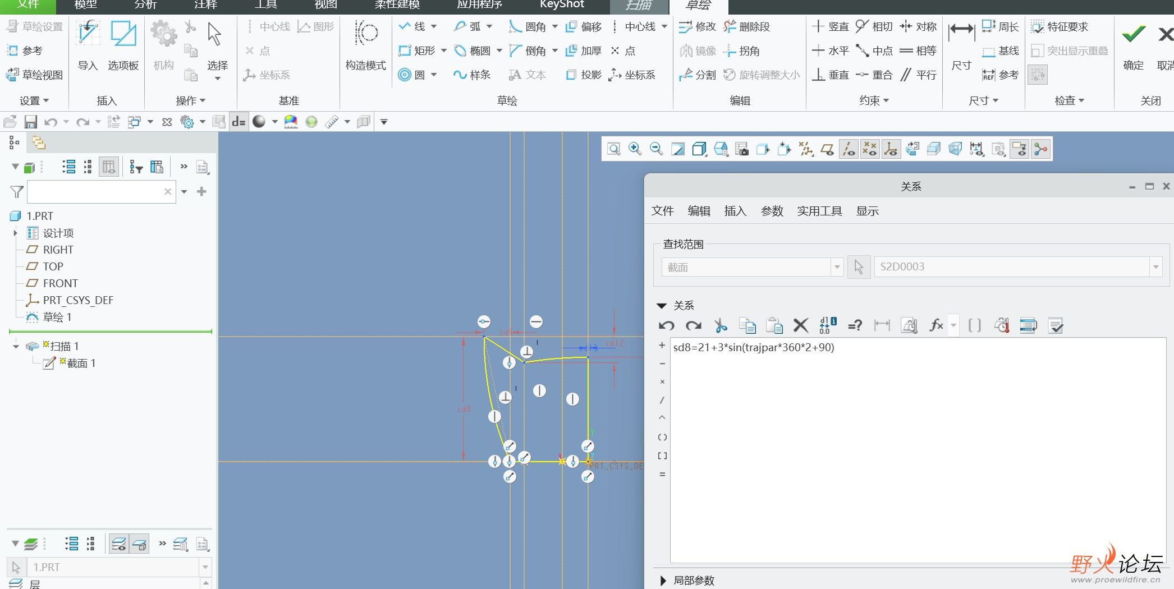
Task: Open 显示 menu in Relations dialog
Action: coord(867,211)
